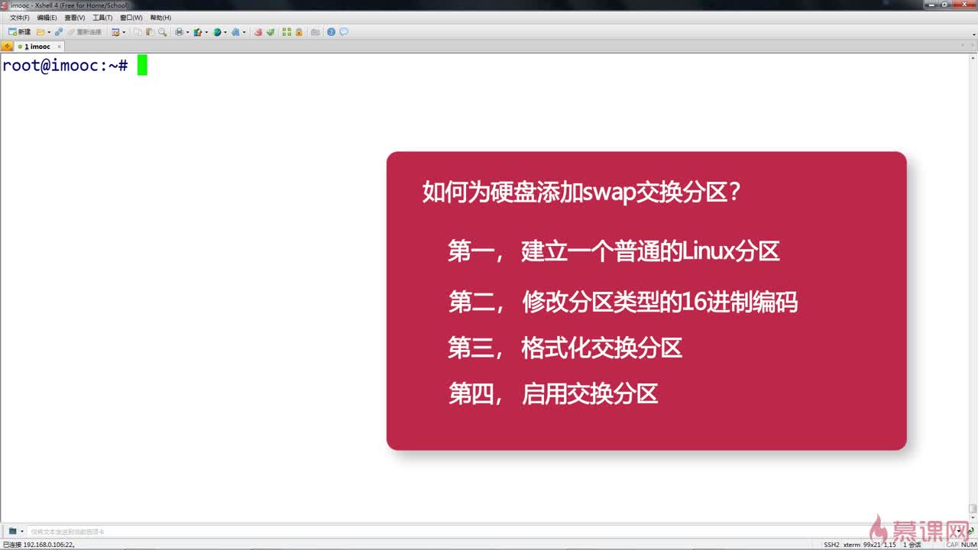Image resolution: width=978 pixels, height=550 pixels.
Task: Click the font settings icon
Action: 236,32
